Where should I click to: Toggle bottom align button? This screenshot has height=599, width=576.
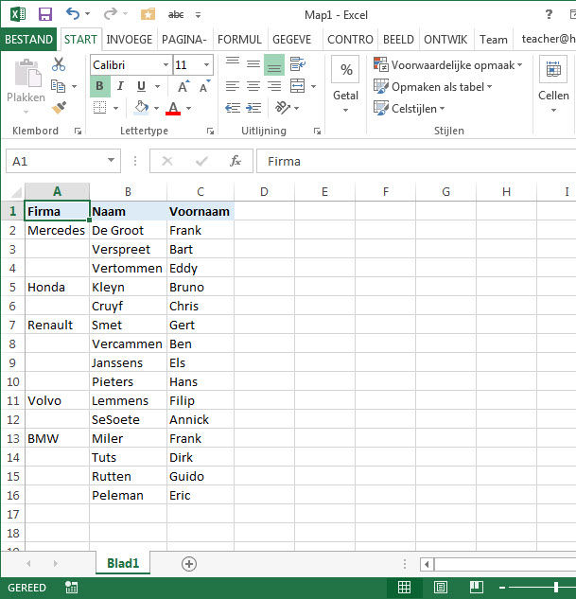(x=274, y=64)
